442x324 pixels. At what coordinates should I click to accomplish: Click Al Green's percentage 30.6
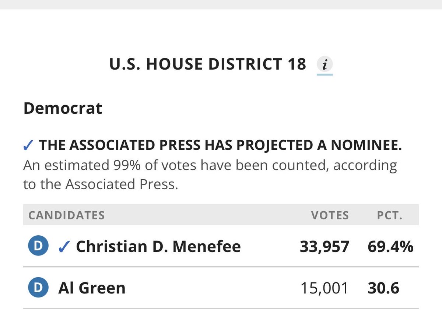coord(384,288)
